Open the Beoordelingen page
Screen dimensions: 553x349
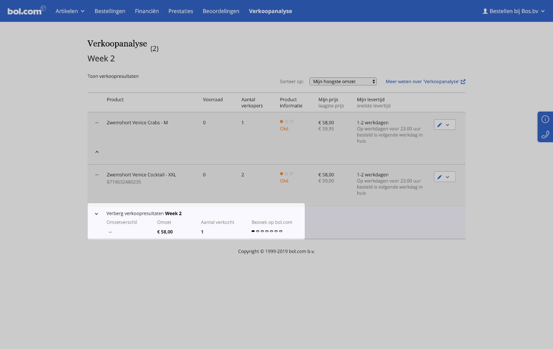pyautogui.click(x=221, y=11)
